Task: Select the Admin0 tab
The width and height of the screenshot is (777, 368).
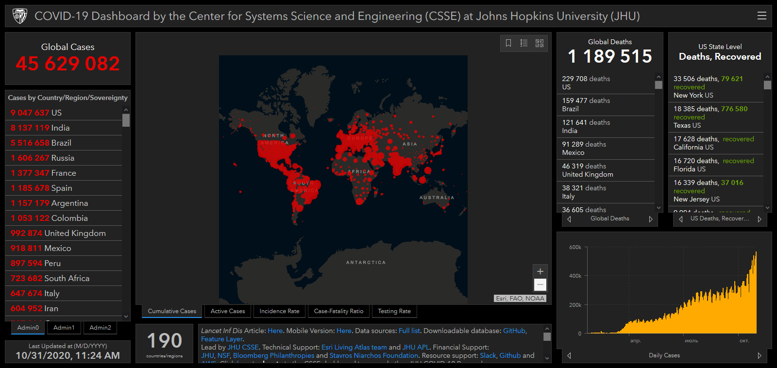Action: [x=28, y=328]
